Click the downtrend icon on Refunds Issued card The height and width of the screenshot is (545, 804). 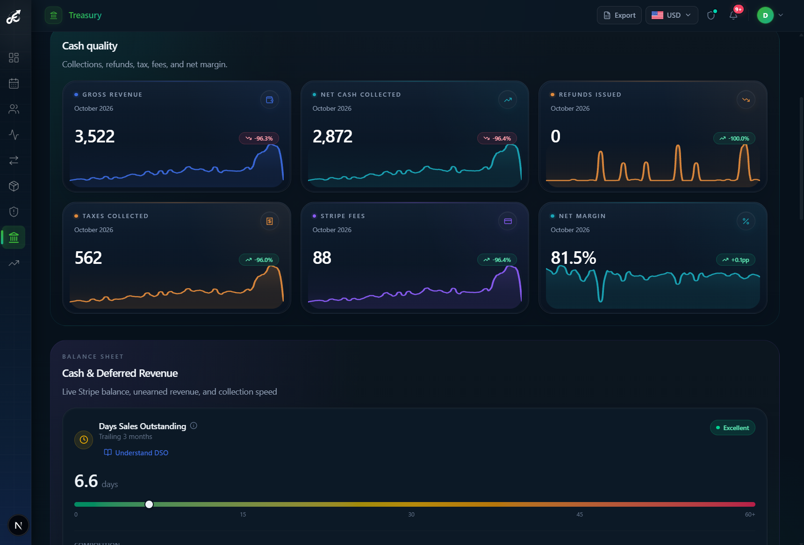(x=746, y=99)
